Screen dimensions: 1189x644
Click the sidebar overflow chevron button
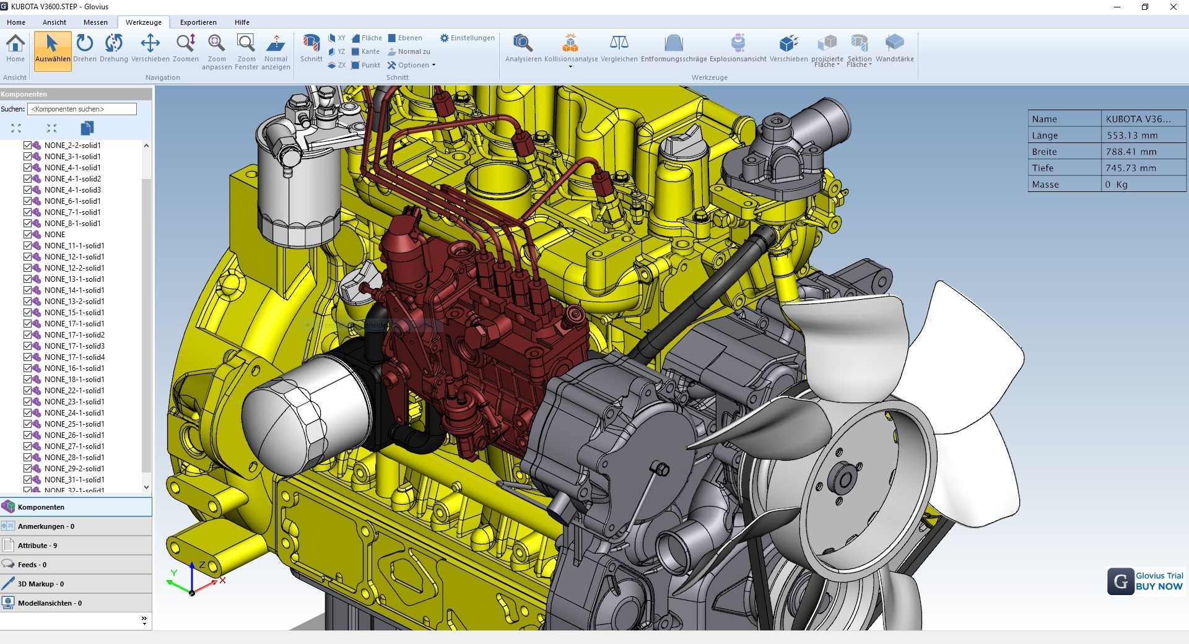point(144,620)
